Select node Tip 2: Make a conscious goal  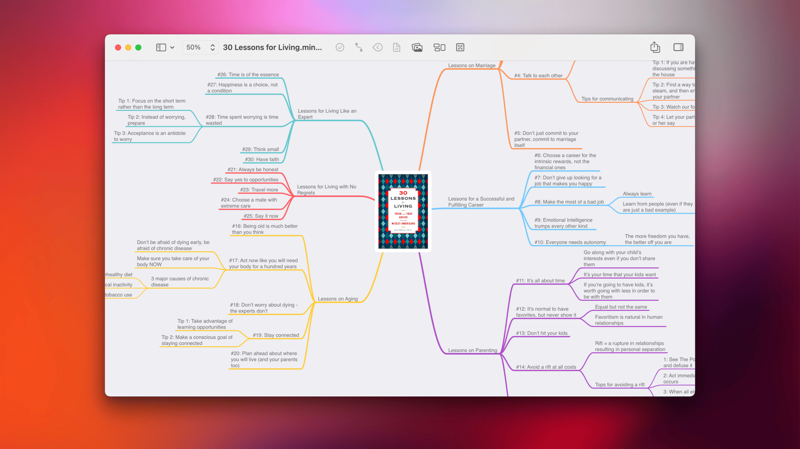(197, 340)
